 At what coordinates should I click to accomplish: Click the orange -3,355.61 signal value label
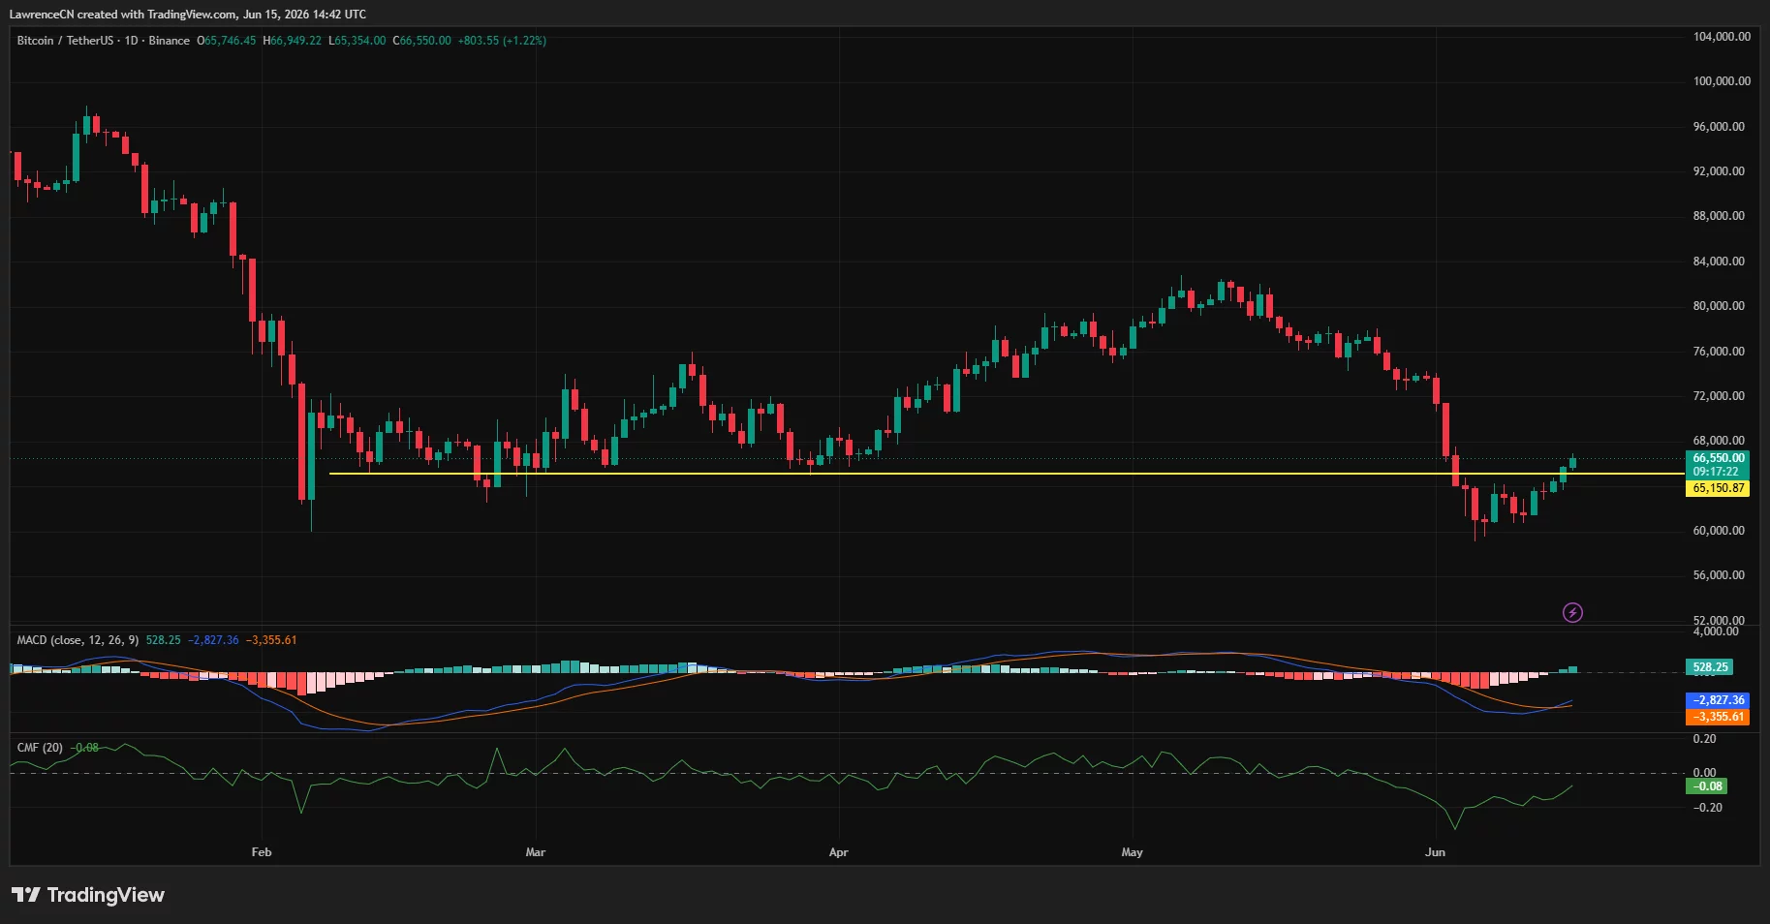(x=1718, y=717)
